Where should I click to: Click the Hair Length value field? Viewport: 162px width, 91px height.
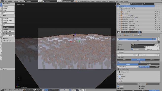[149, 55]
